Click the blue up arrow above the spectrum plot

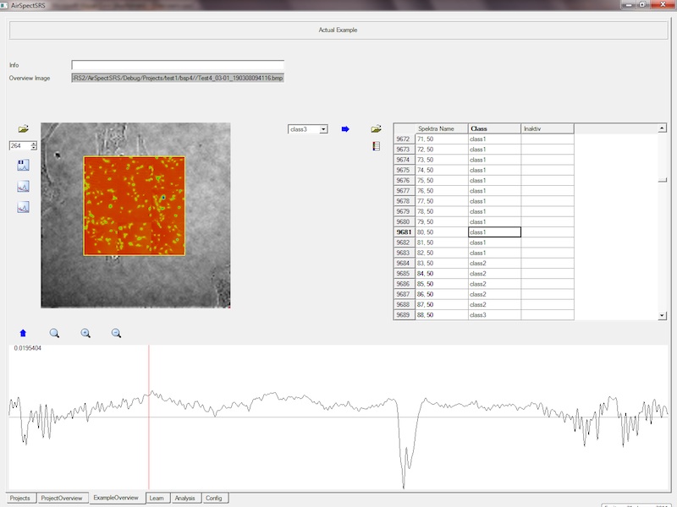pyautogui.click(x=23, y=334)
